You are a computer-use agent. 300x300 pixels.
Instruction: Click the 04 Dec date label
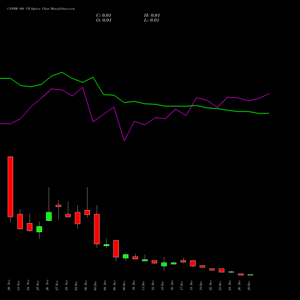coord(105,285)
